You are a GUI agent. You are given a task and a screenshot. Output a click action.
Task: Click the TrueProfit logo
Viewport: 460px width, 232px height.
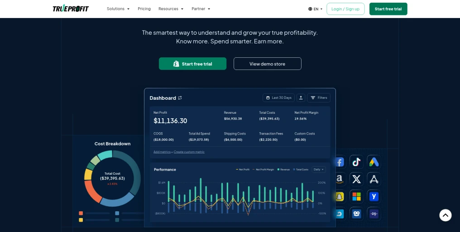(71, 9)
